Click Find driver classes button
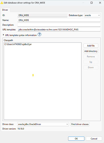 (80, 124)
